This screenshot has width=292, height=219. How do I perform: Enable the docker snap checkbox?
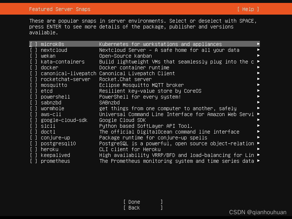(34, 68)
